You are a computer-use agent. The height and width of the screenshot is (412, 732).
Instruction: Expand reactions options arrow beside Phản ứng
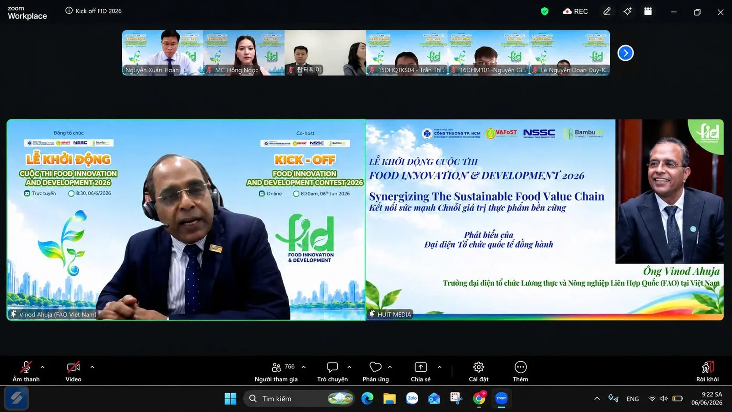[390, 367]
